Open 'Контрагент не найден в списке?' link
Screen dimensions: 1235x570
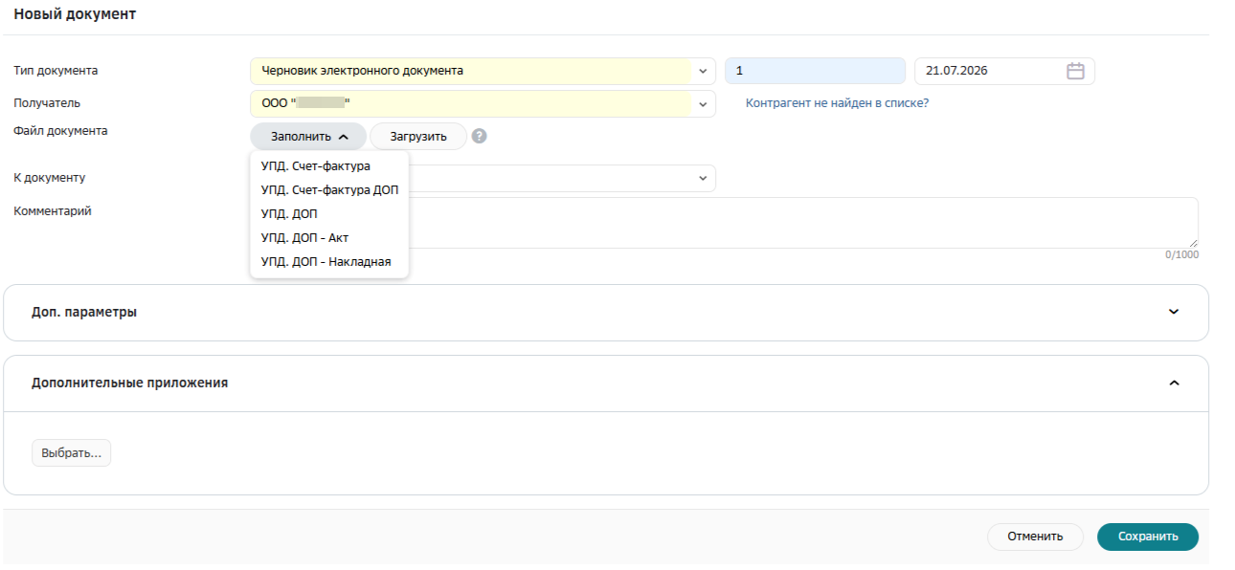(837, 103)
